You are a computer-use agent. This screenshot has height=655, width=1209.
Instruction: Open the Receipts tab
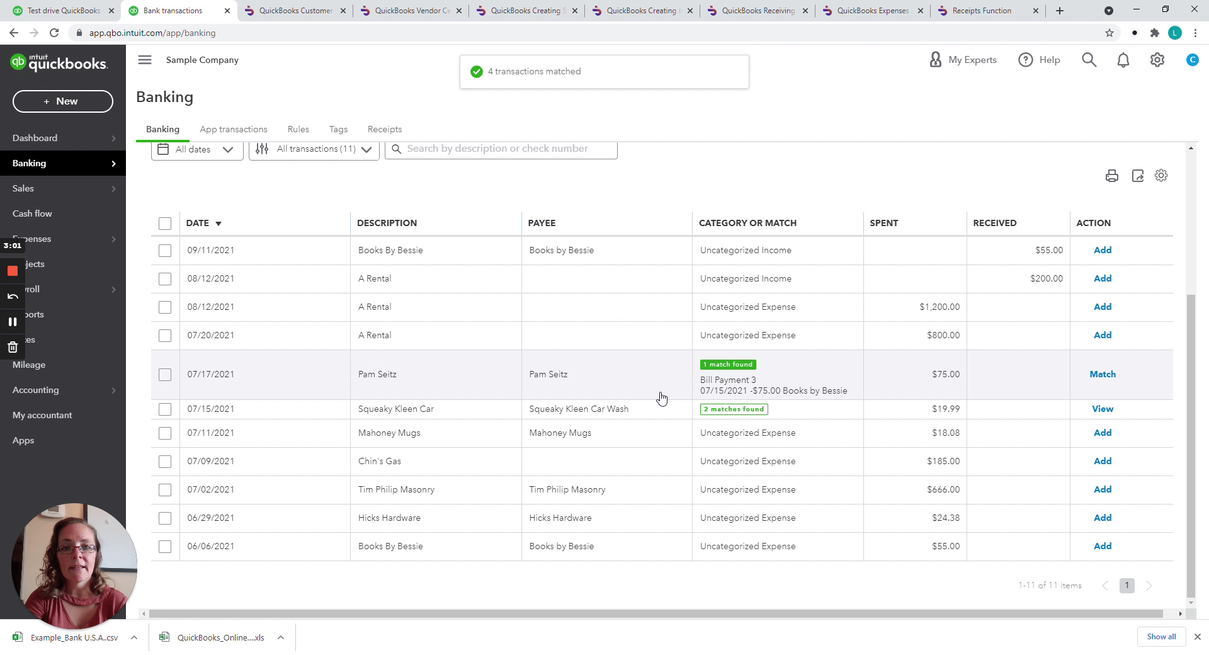tap(384, 129)
